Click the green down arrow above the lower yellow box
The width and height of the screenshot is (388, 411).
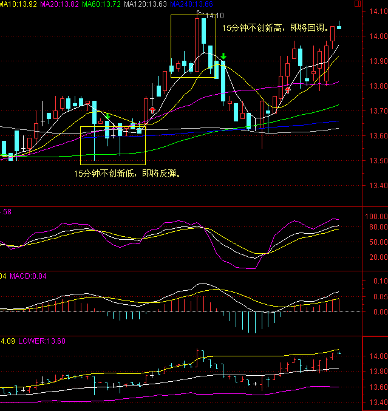coord(107,116)
